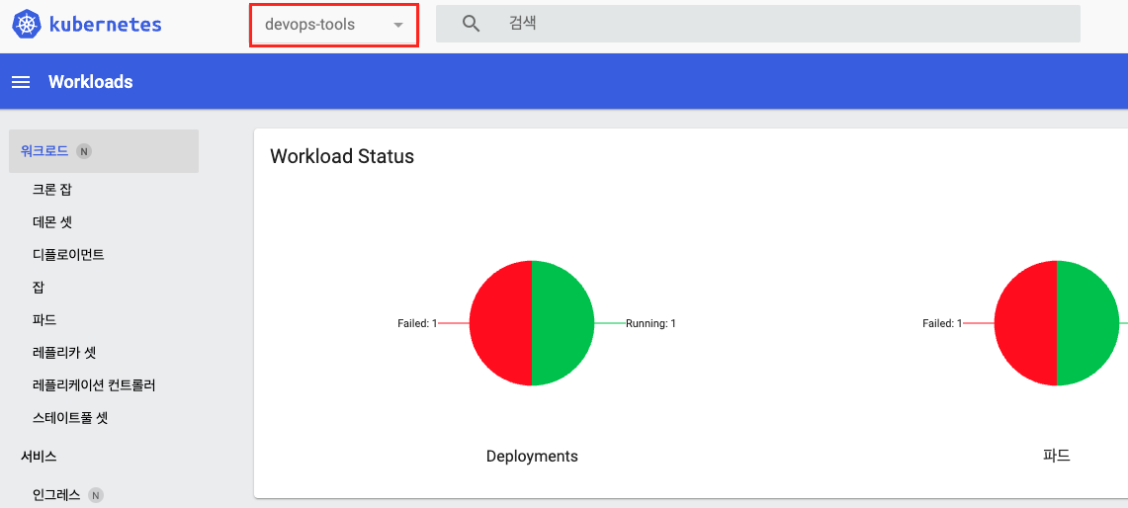Click the N badge beside 워크로드

(83, 151)
